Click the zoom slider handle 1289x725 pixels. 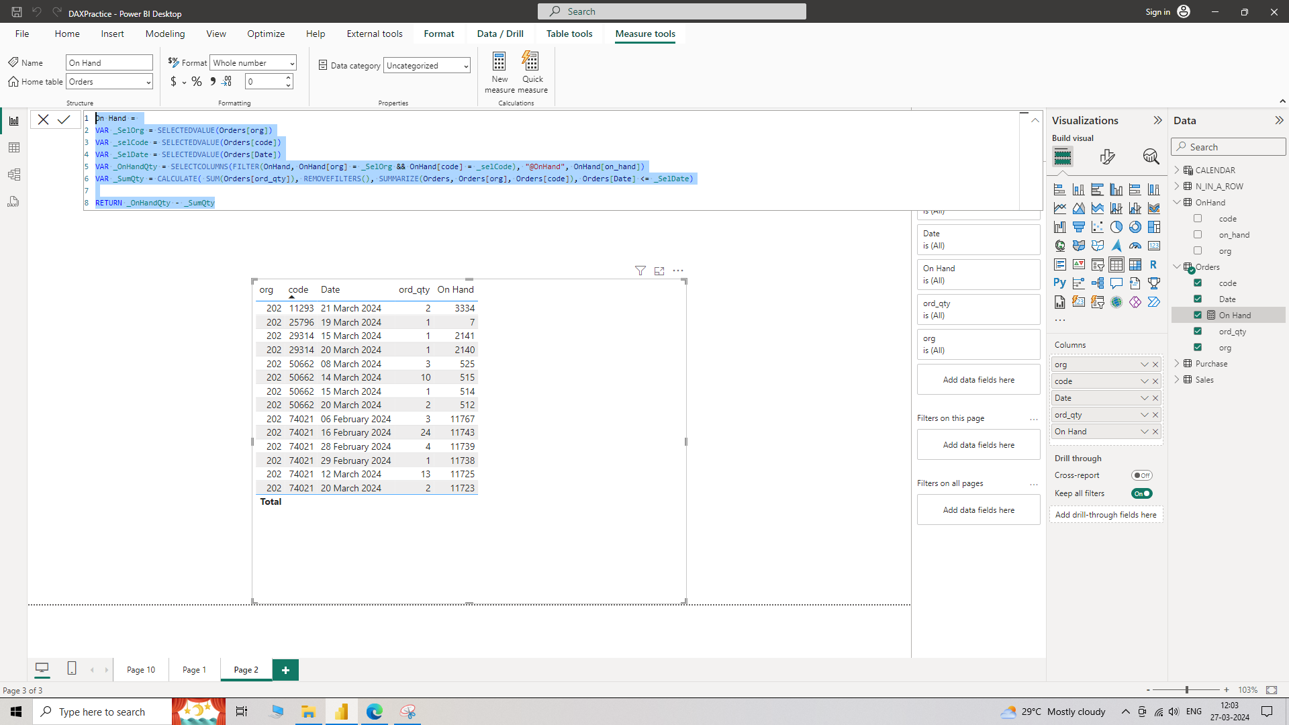tap(1187, 690)
